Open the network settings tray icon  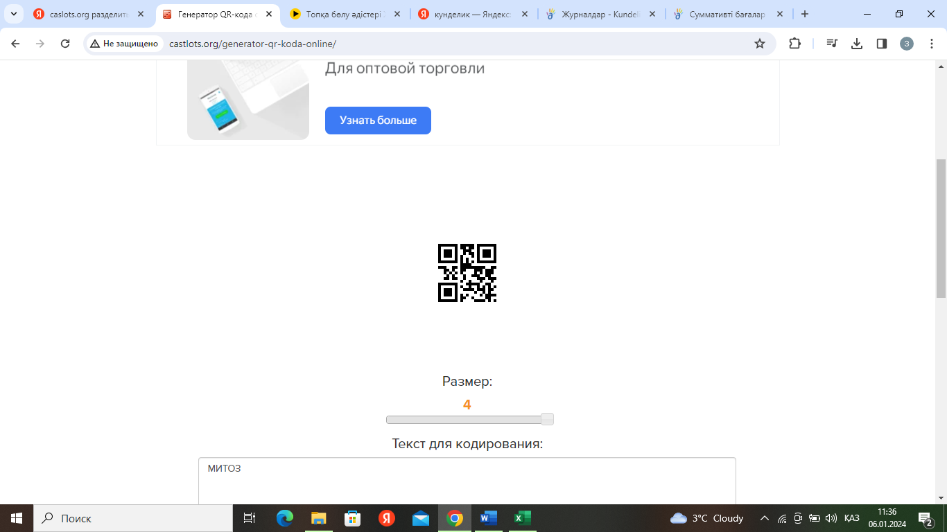click(782, 518)
